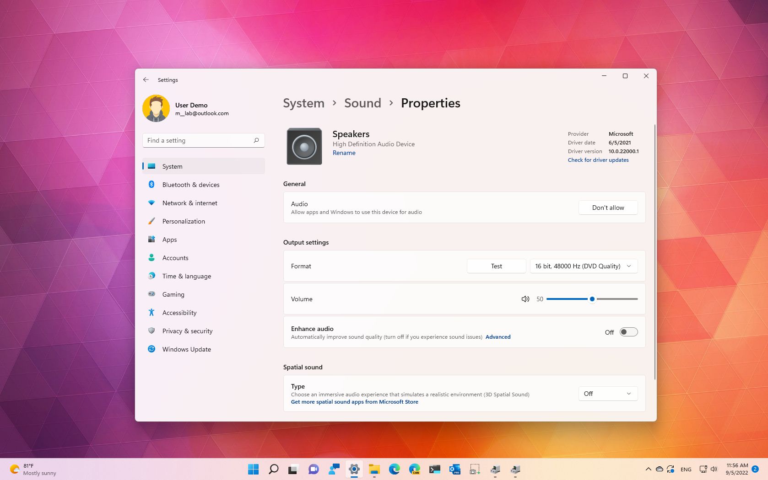
Task: Open the Spatial sound Type dropdown
Action: [x=607, y=394]
